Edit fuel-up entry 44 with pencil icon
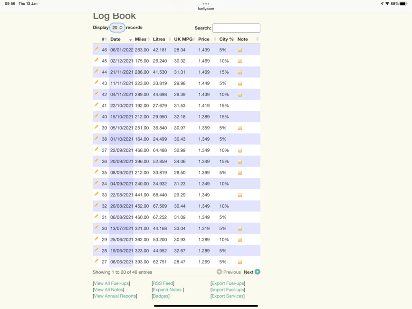 tap(96, 71)
